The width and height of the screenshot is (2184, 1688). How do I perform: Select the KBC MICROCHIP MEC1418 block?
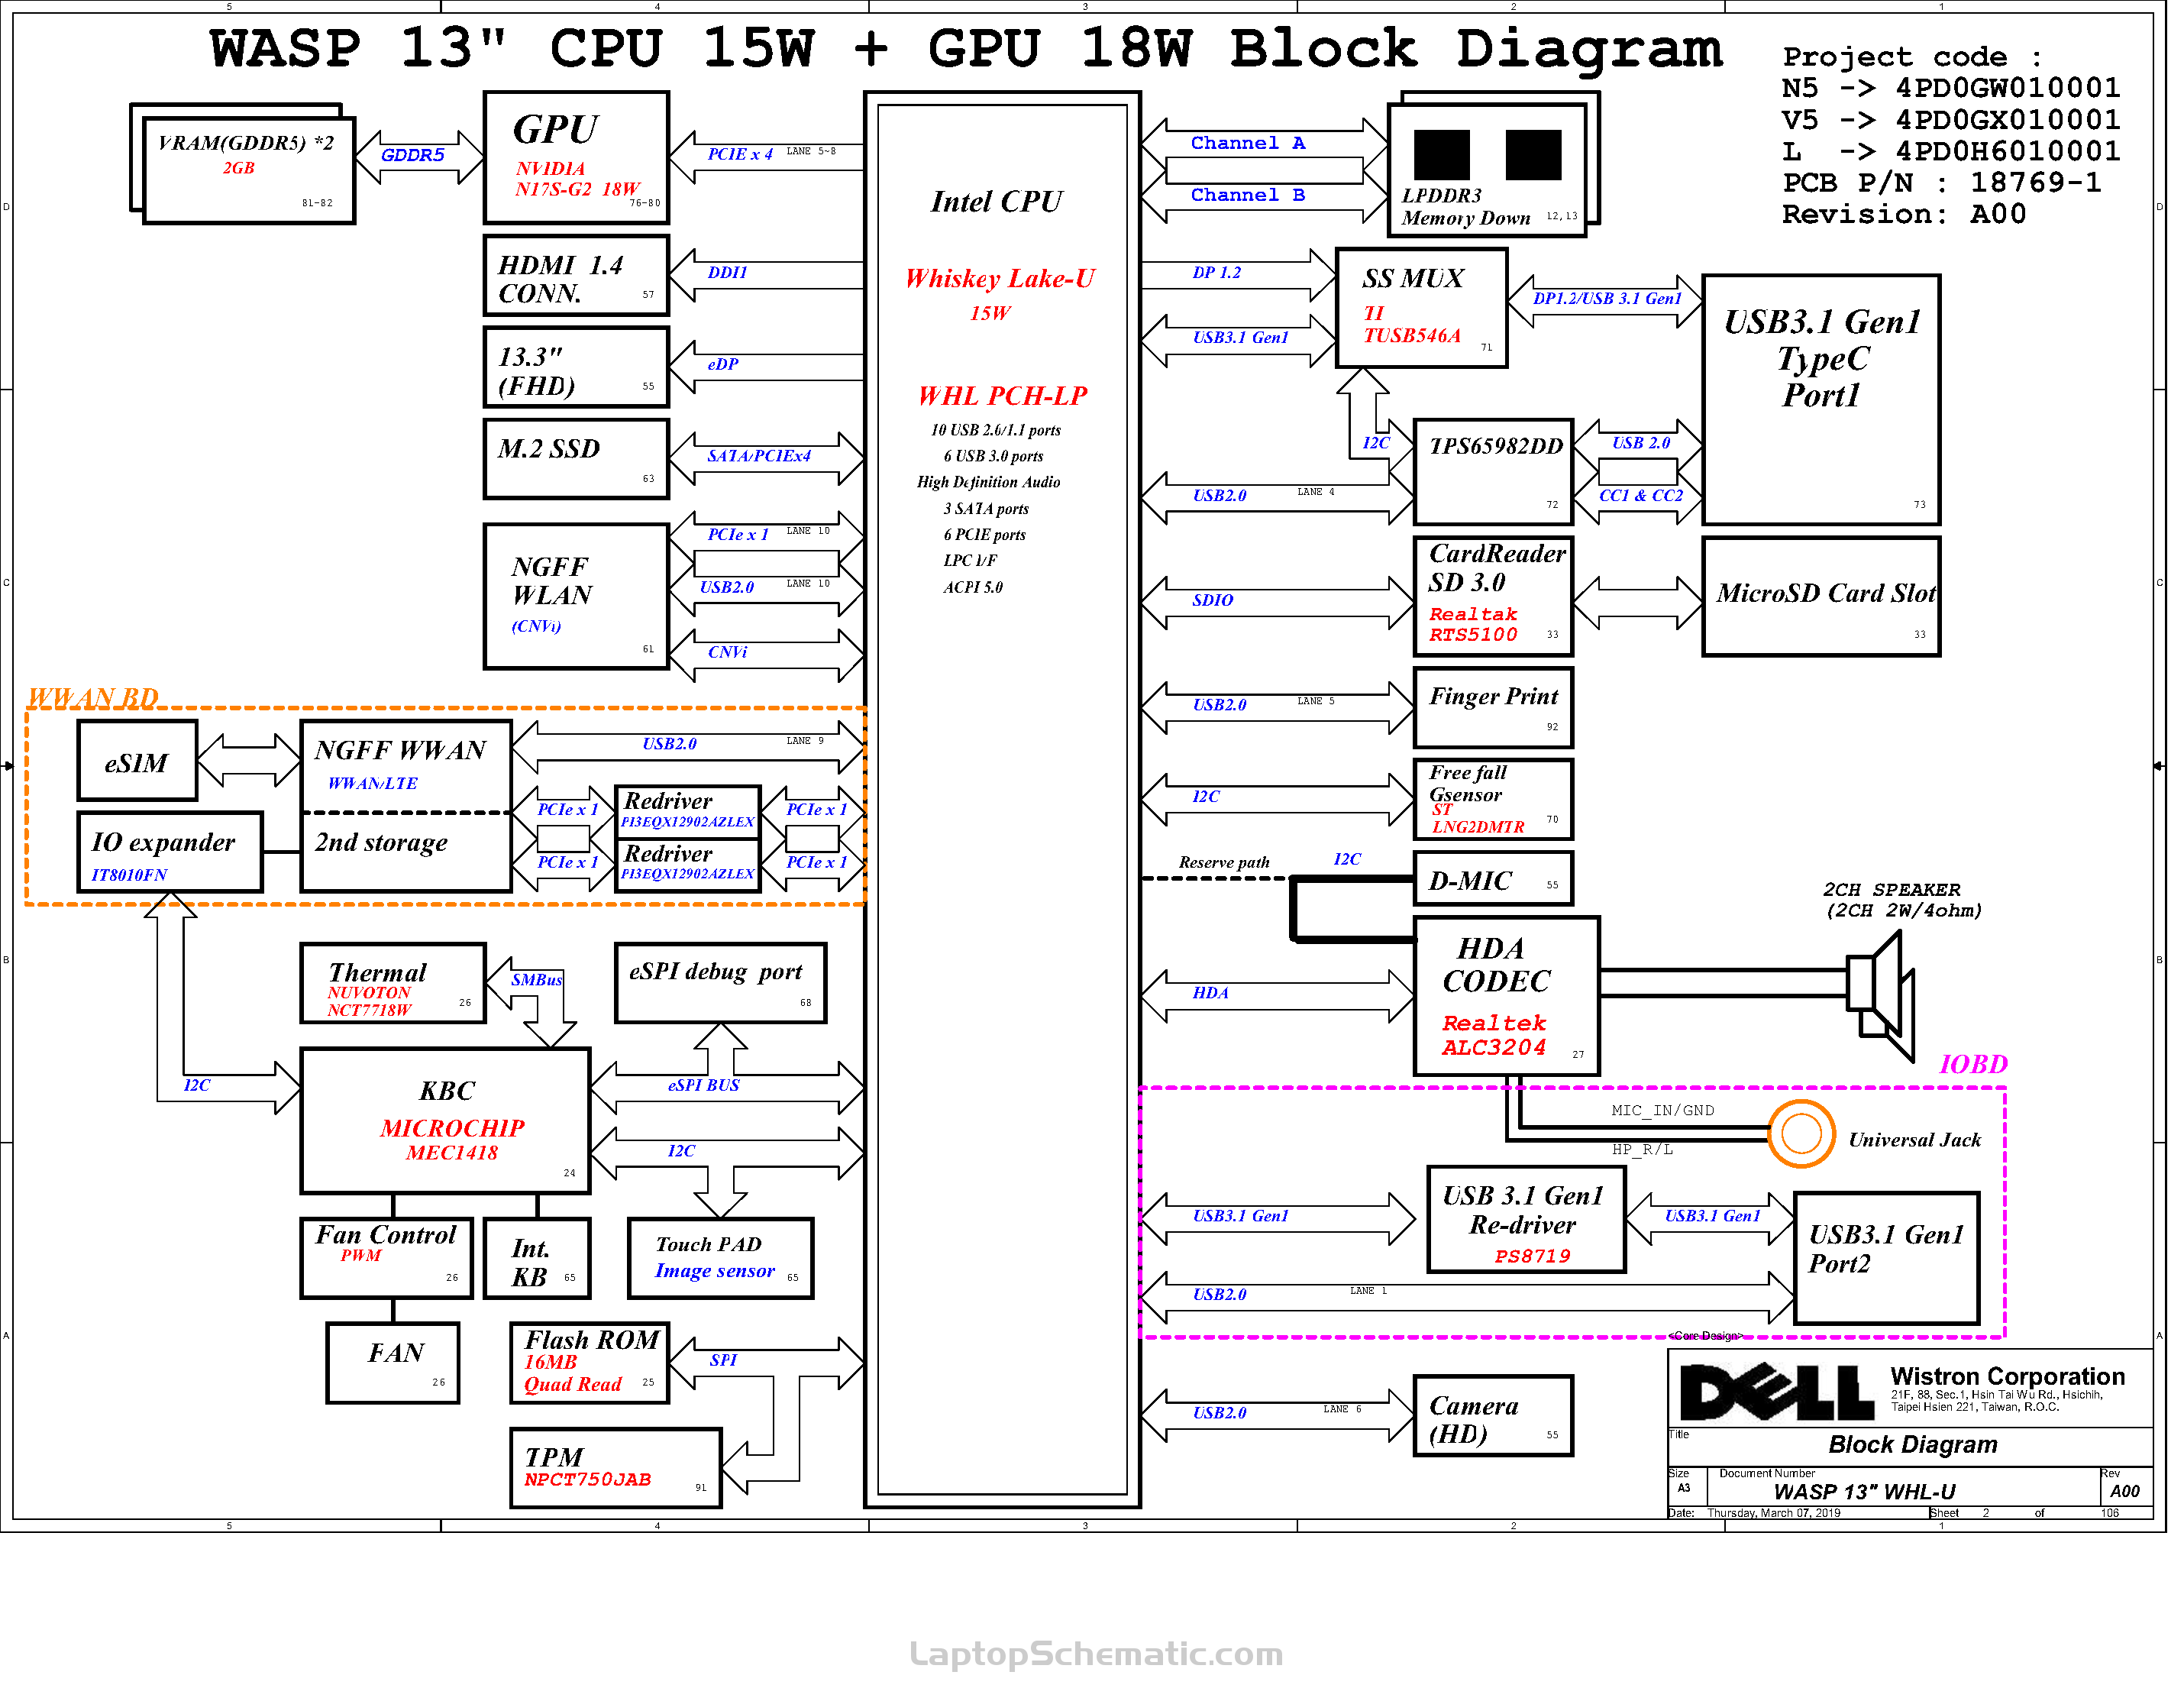click(x=446, y=1121)
